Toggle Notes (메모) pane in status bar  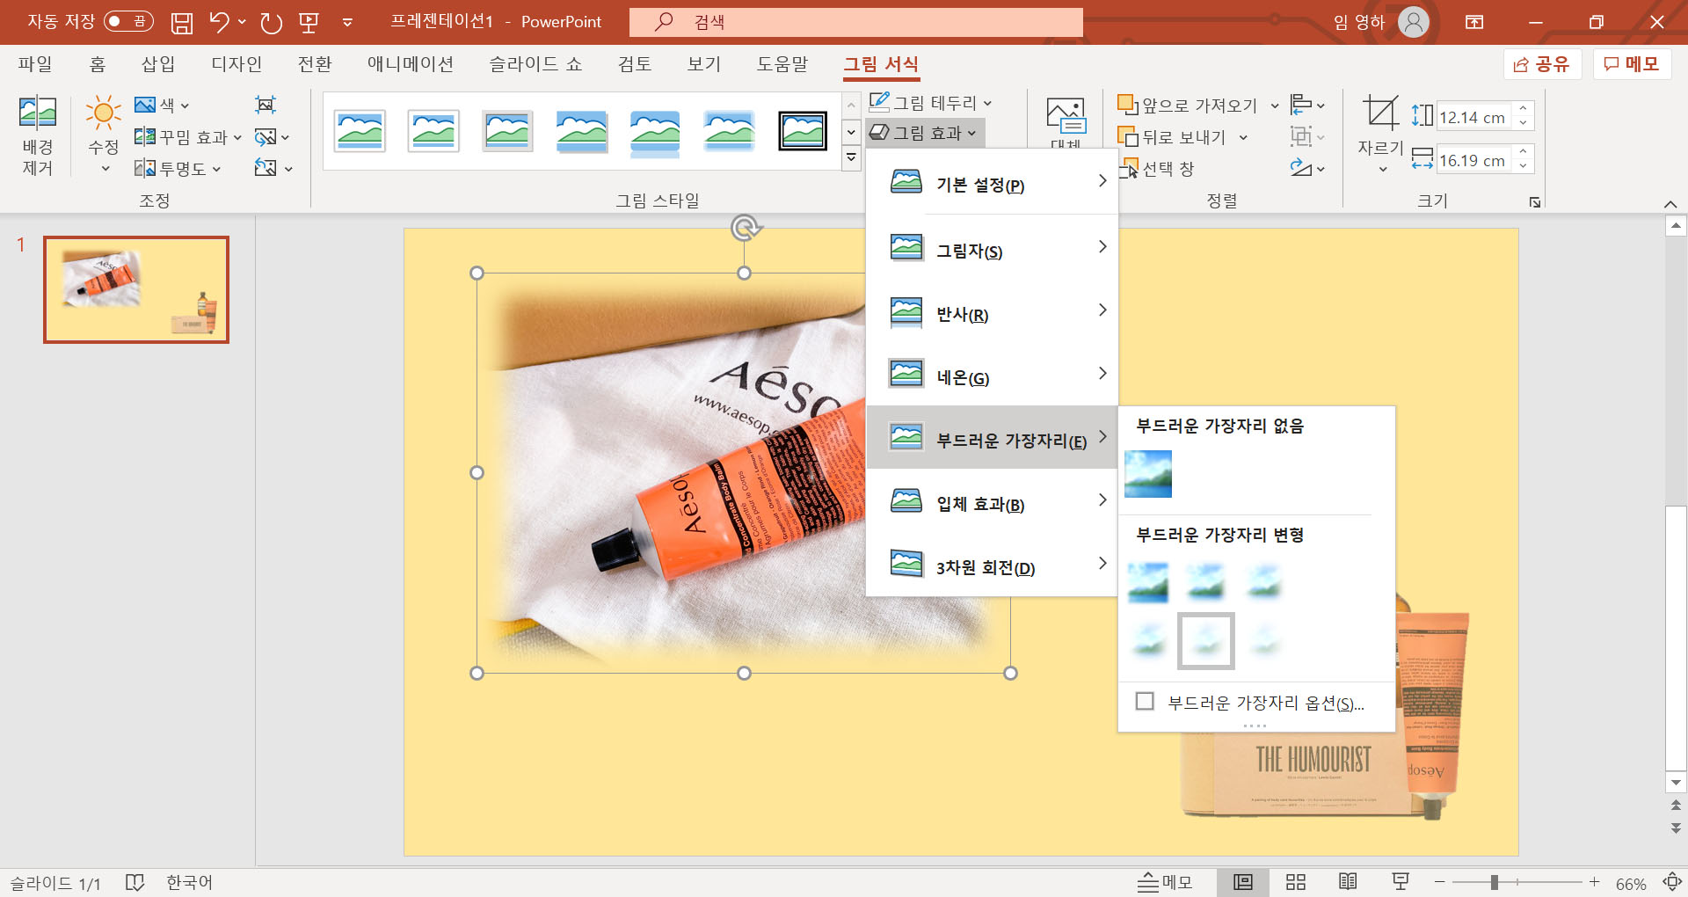click(x=1165, y=882)
